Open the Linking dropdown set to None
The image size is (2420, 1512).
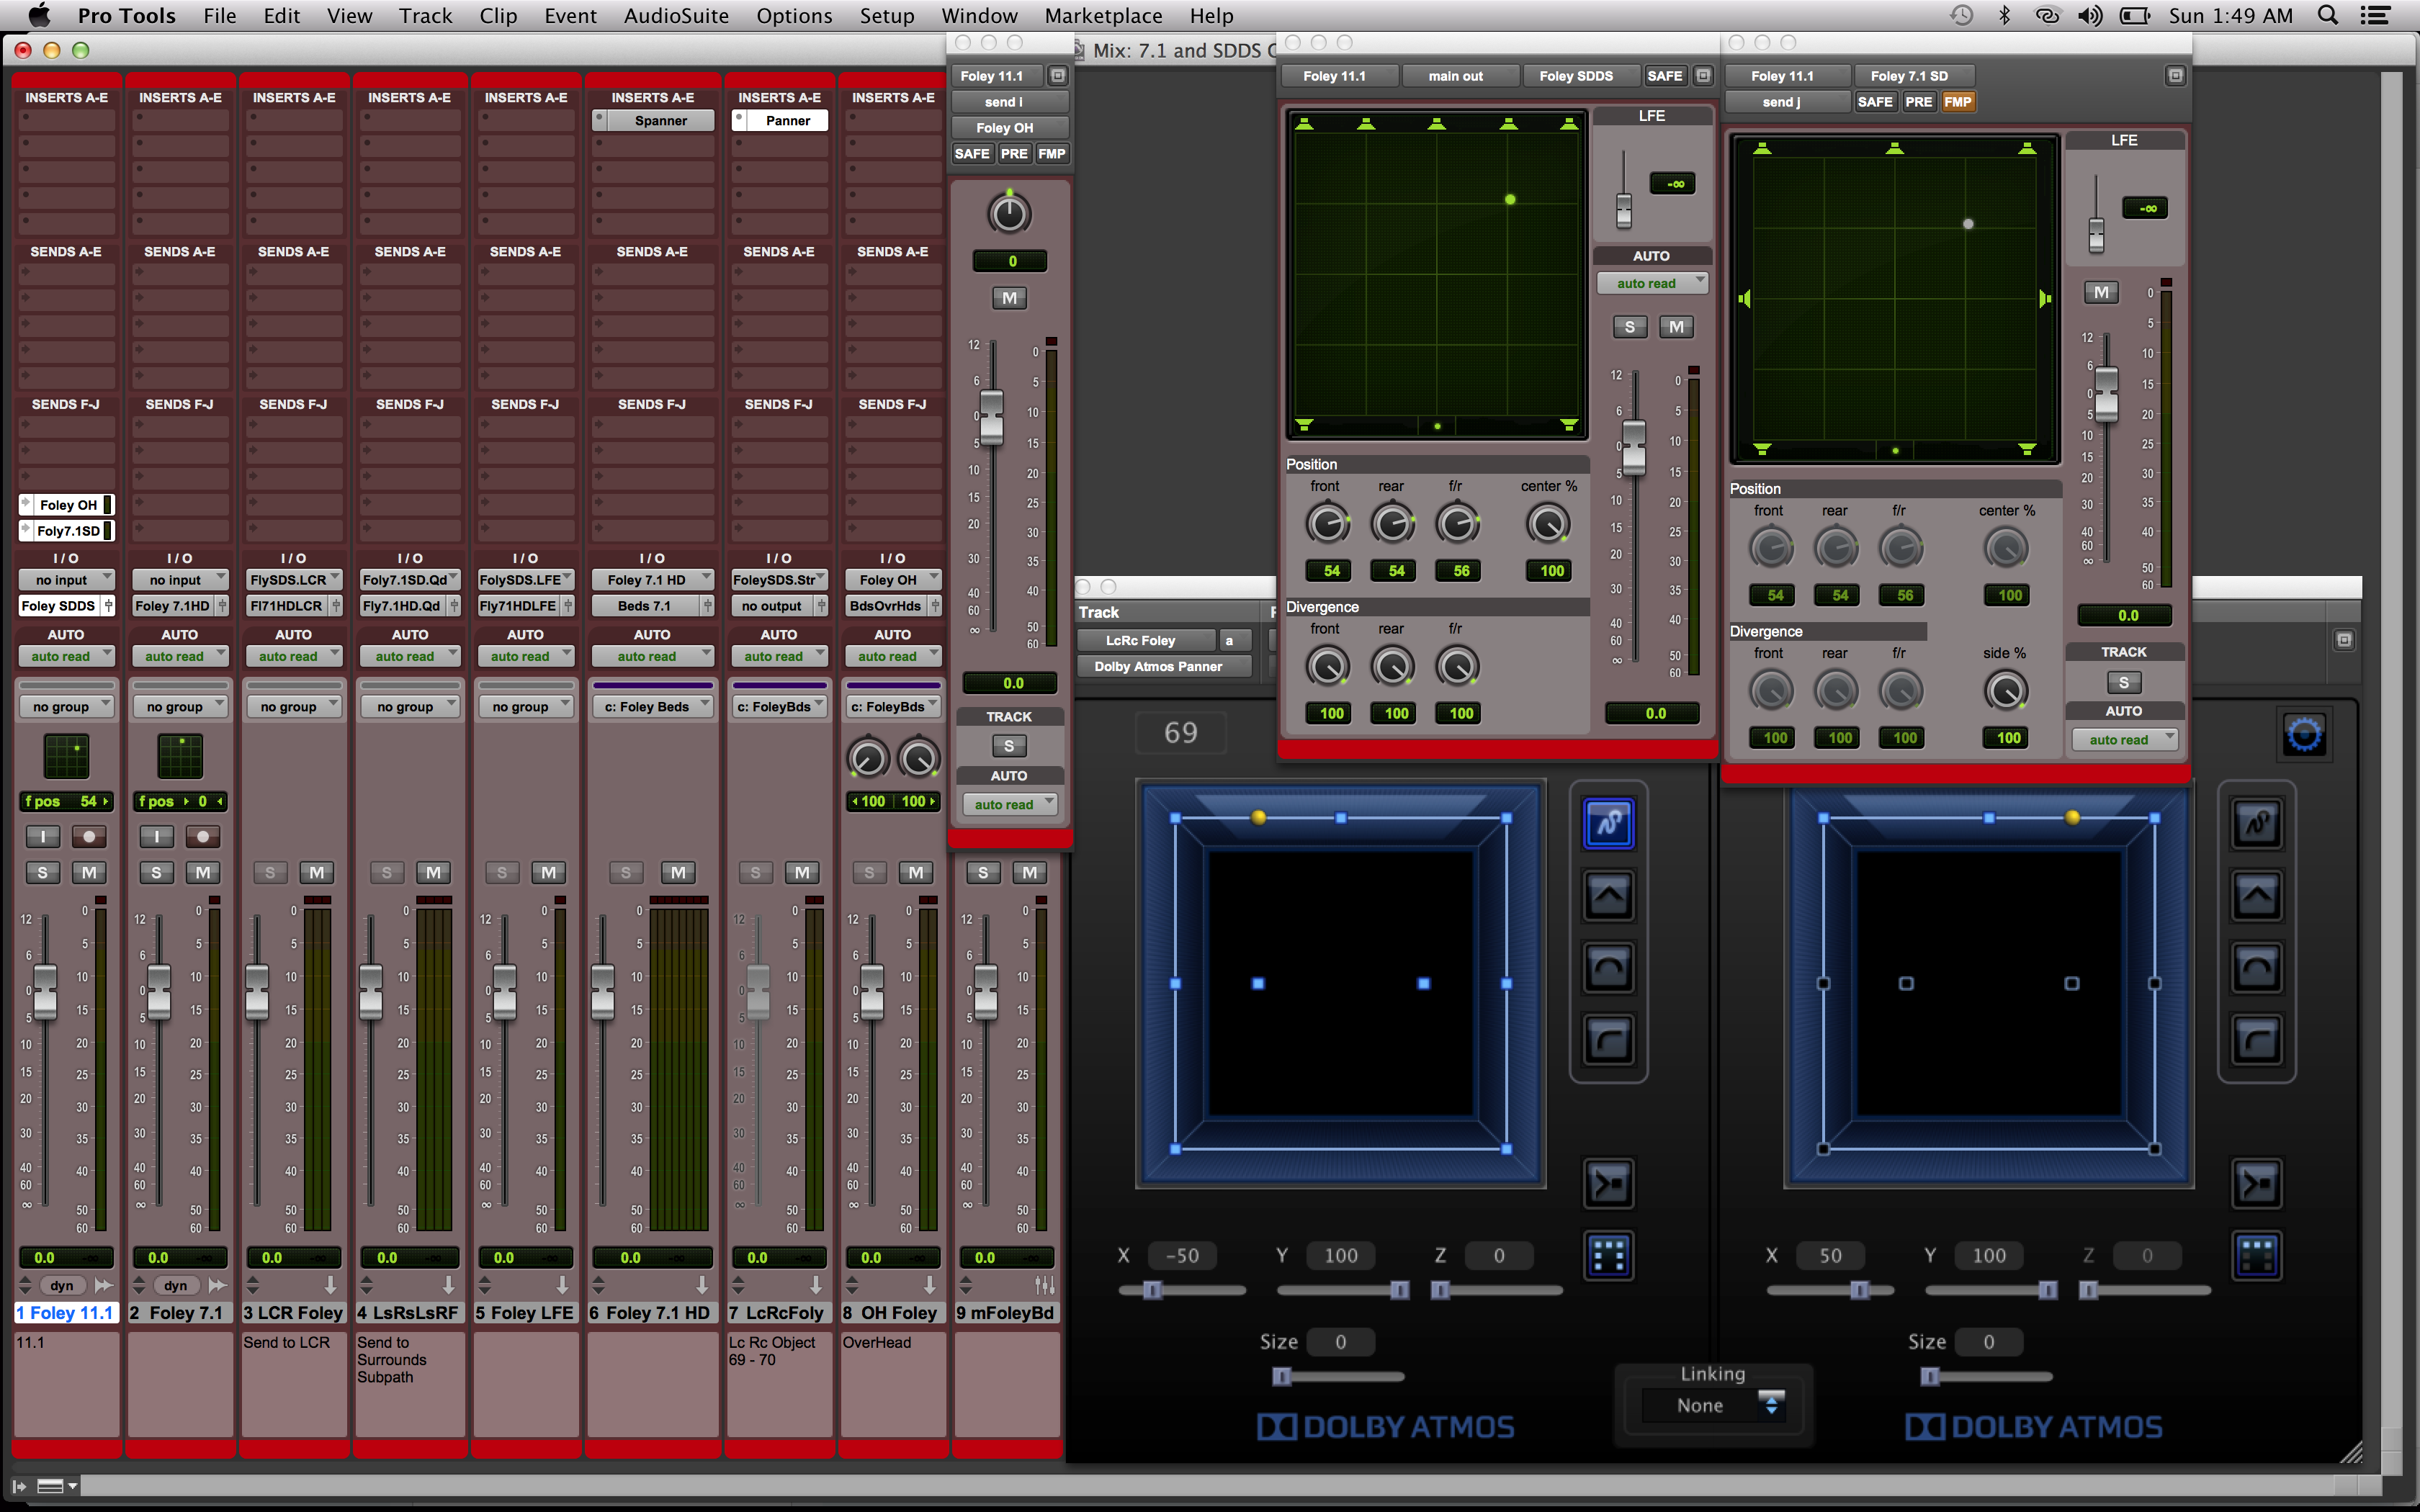(1713, 1405)
